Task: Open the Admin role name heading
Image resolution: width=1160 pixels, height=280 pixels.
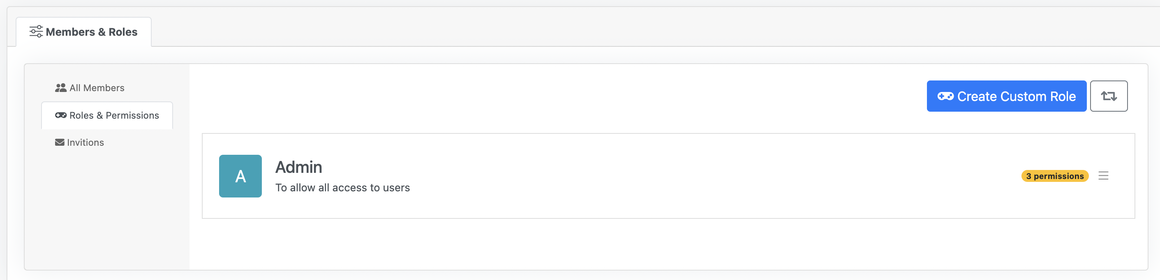Action: point(298,167)
